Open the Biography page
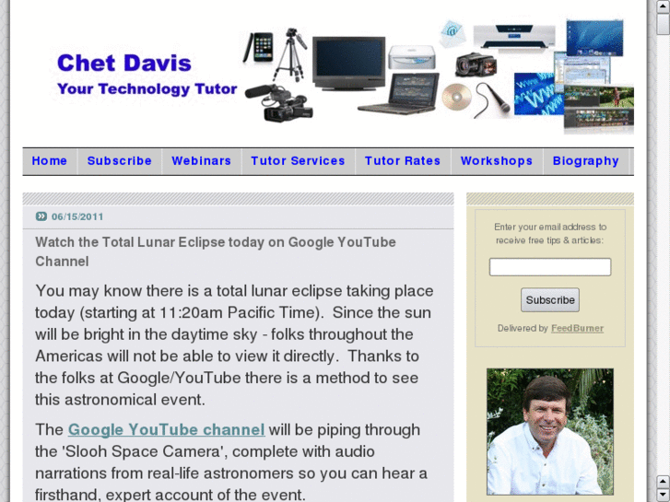The image size is (670, 502). coord(586,161)
